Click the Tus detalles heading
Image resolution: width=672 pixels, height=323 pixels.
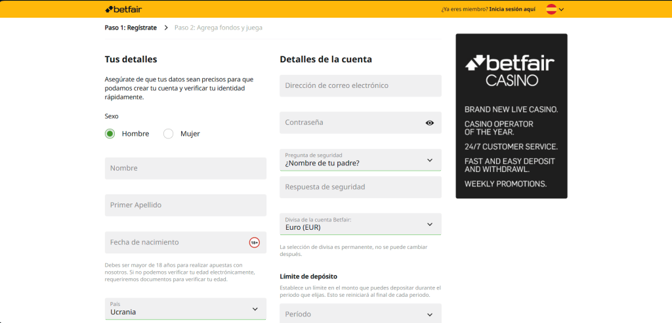131,59
